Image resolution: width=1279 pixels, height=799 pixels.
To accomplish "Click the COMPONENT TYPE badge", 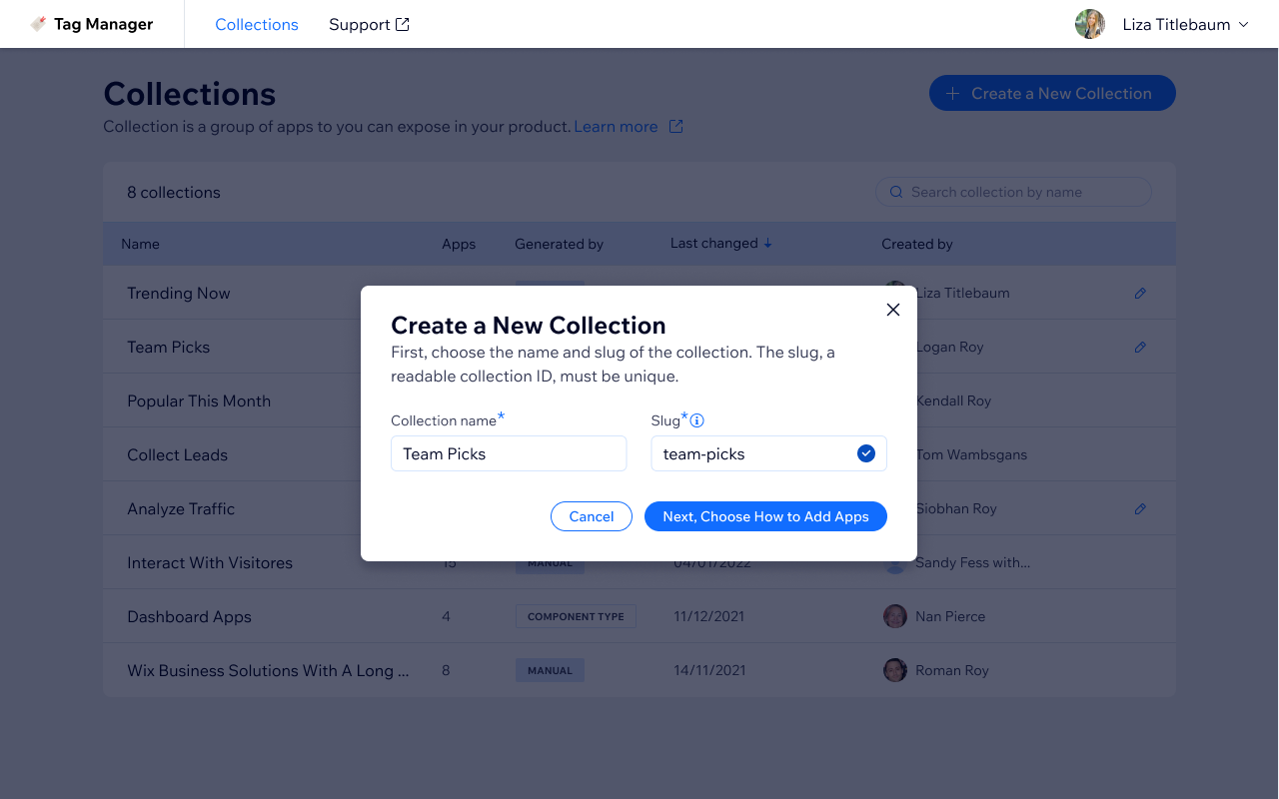I will [576, 616].
